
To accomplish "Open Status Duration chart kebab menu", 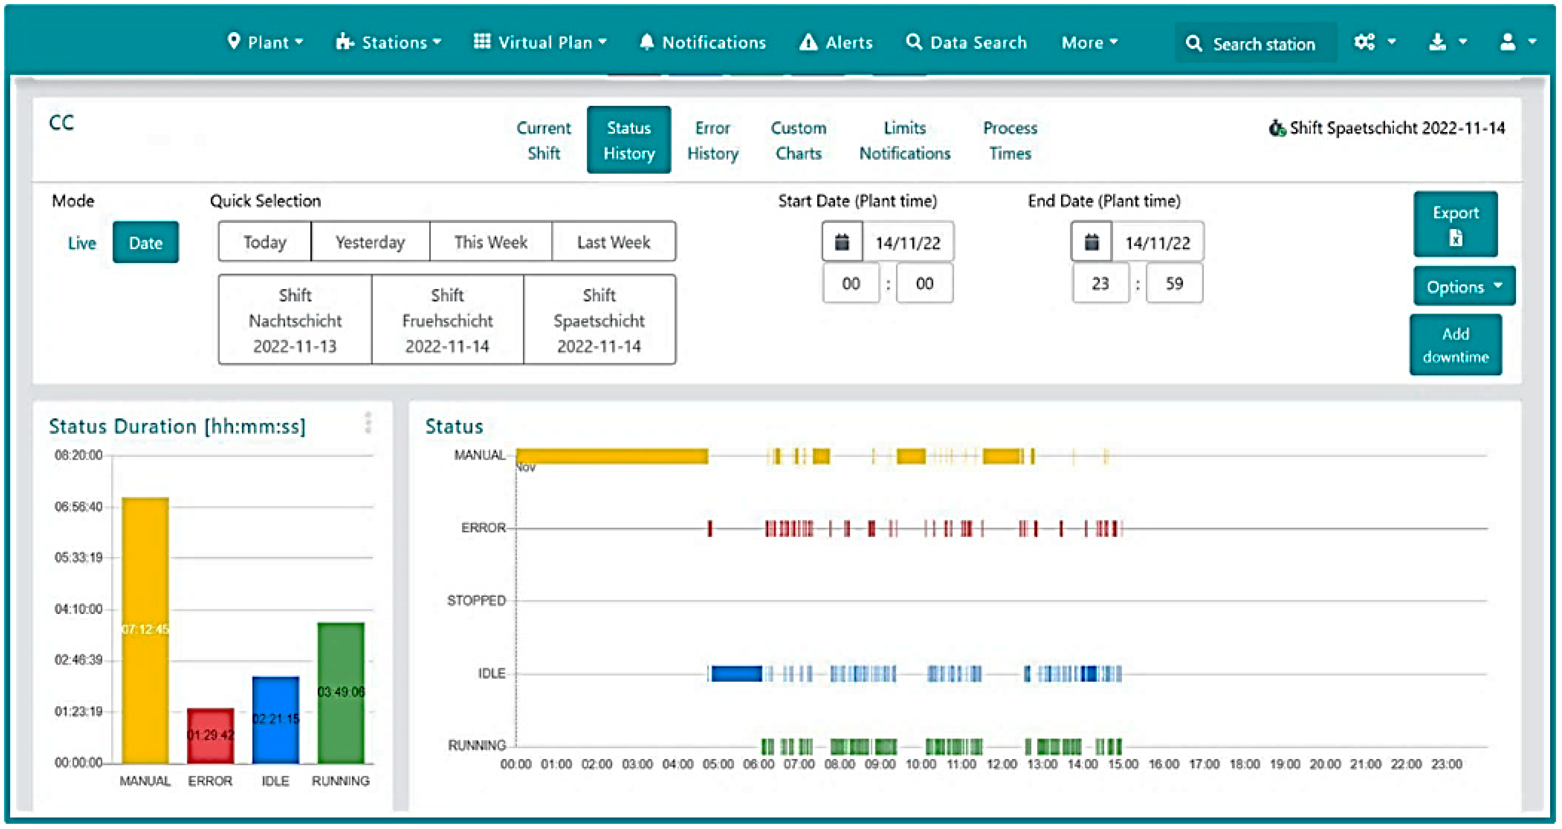I will coord(368,423).
